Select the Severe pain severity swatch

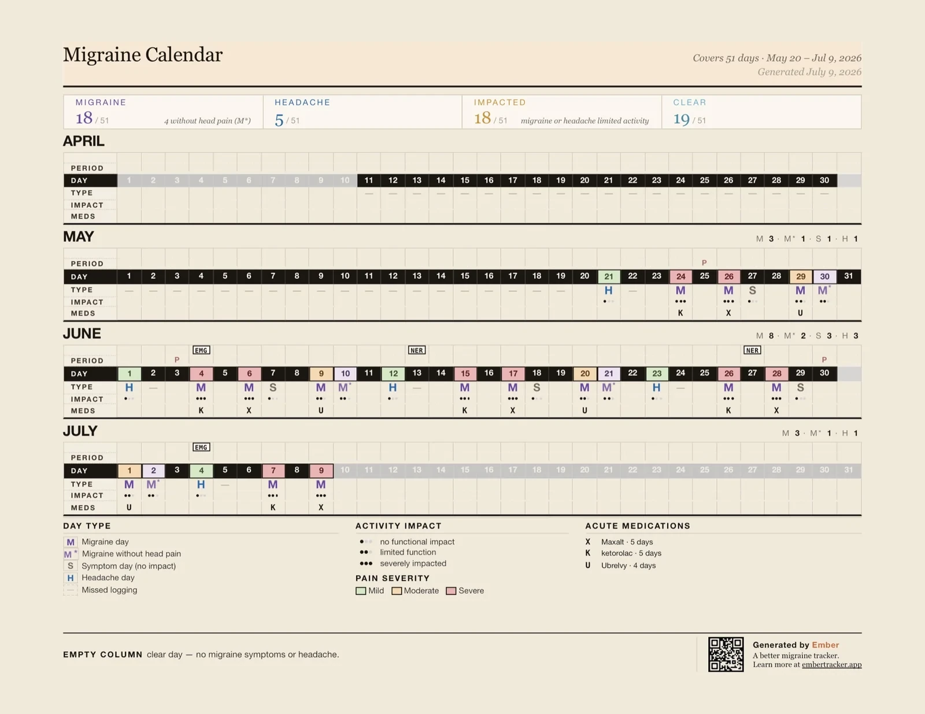click(x=451, y=591)
